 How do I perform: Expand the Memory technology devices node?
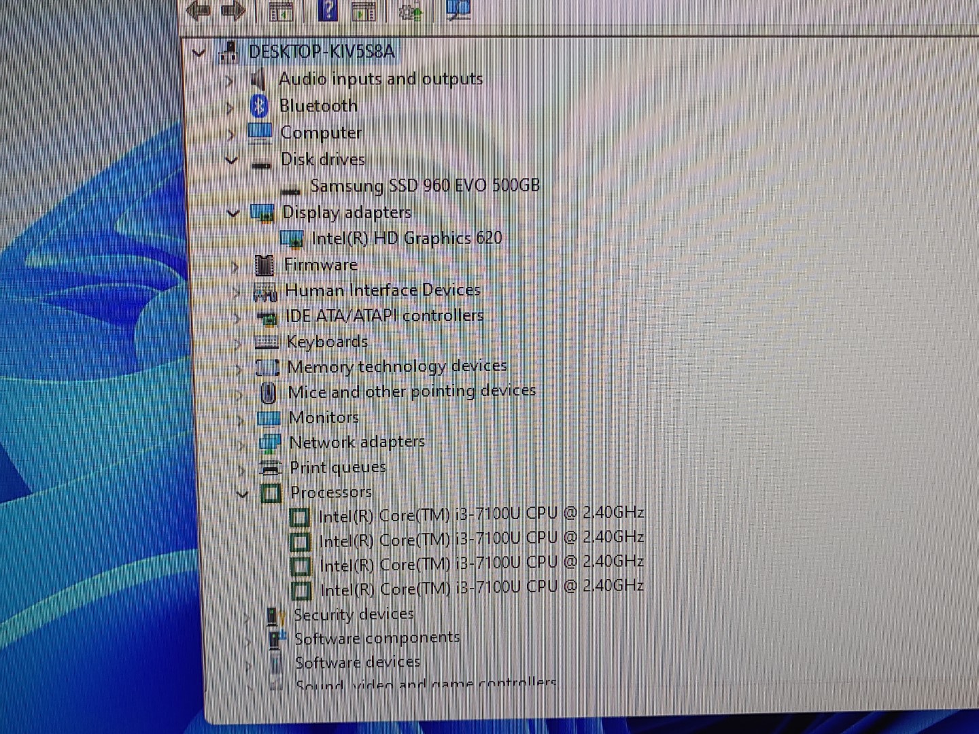239,369
